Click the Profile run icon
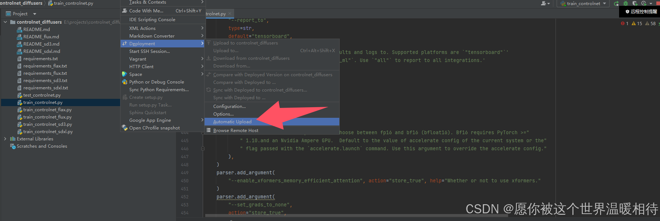 644,3
